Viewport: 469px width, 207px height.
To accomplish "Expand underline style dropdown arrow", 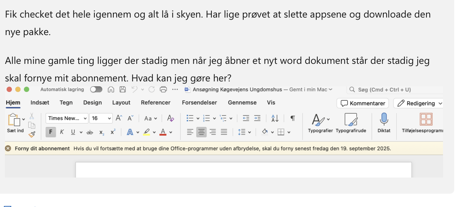I will tap(81, 133).
